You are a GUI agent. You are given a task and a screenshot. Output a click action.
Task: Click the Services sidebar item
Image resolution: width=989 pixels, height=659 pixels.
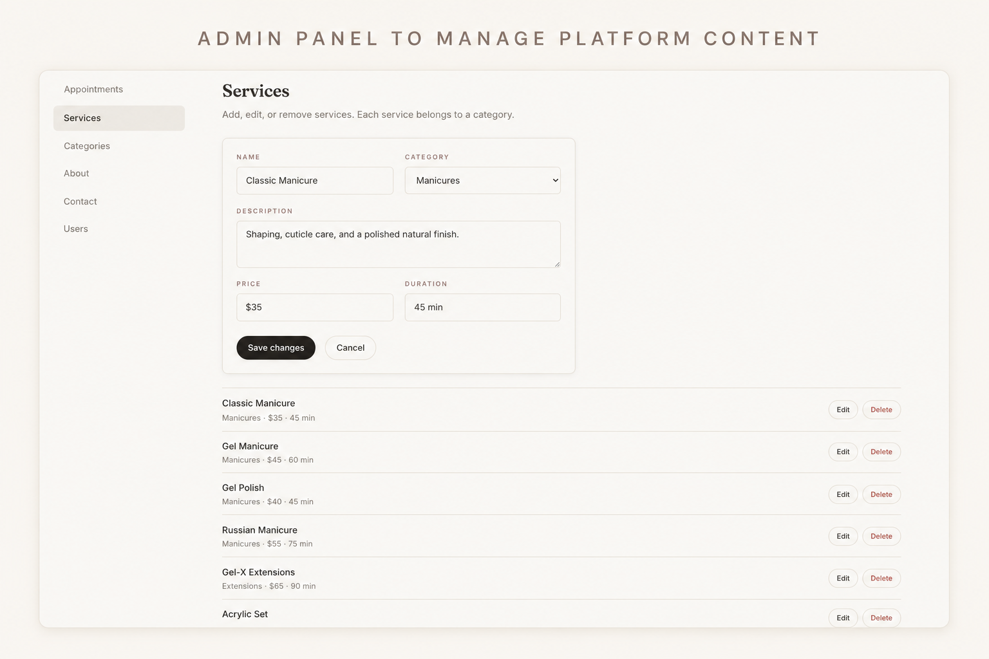click(x=119, y=118)
